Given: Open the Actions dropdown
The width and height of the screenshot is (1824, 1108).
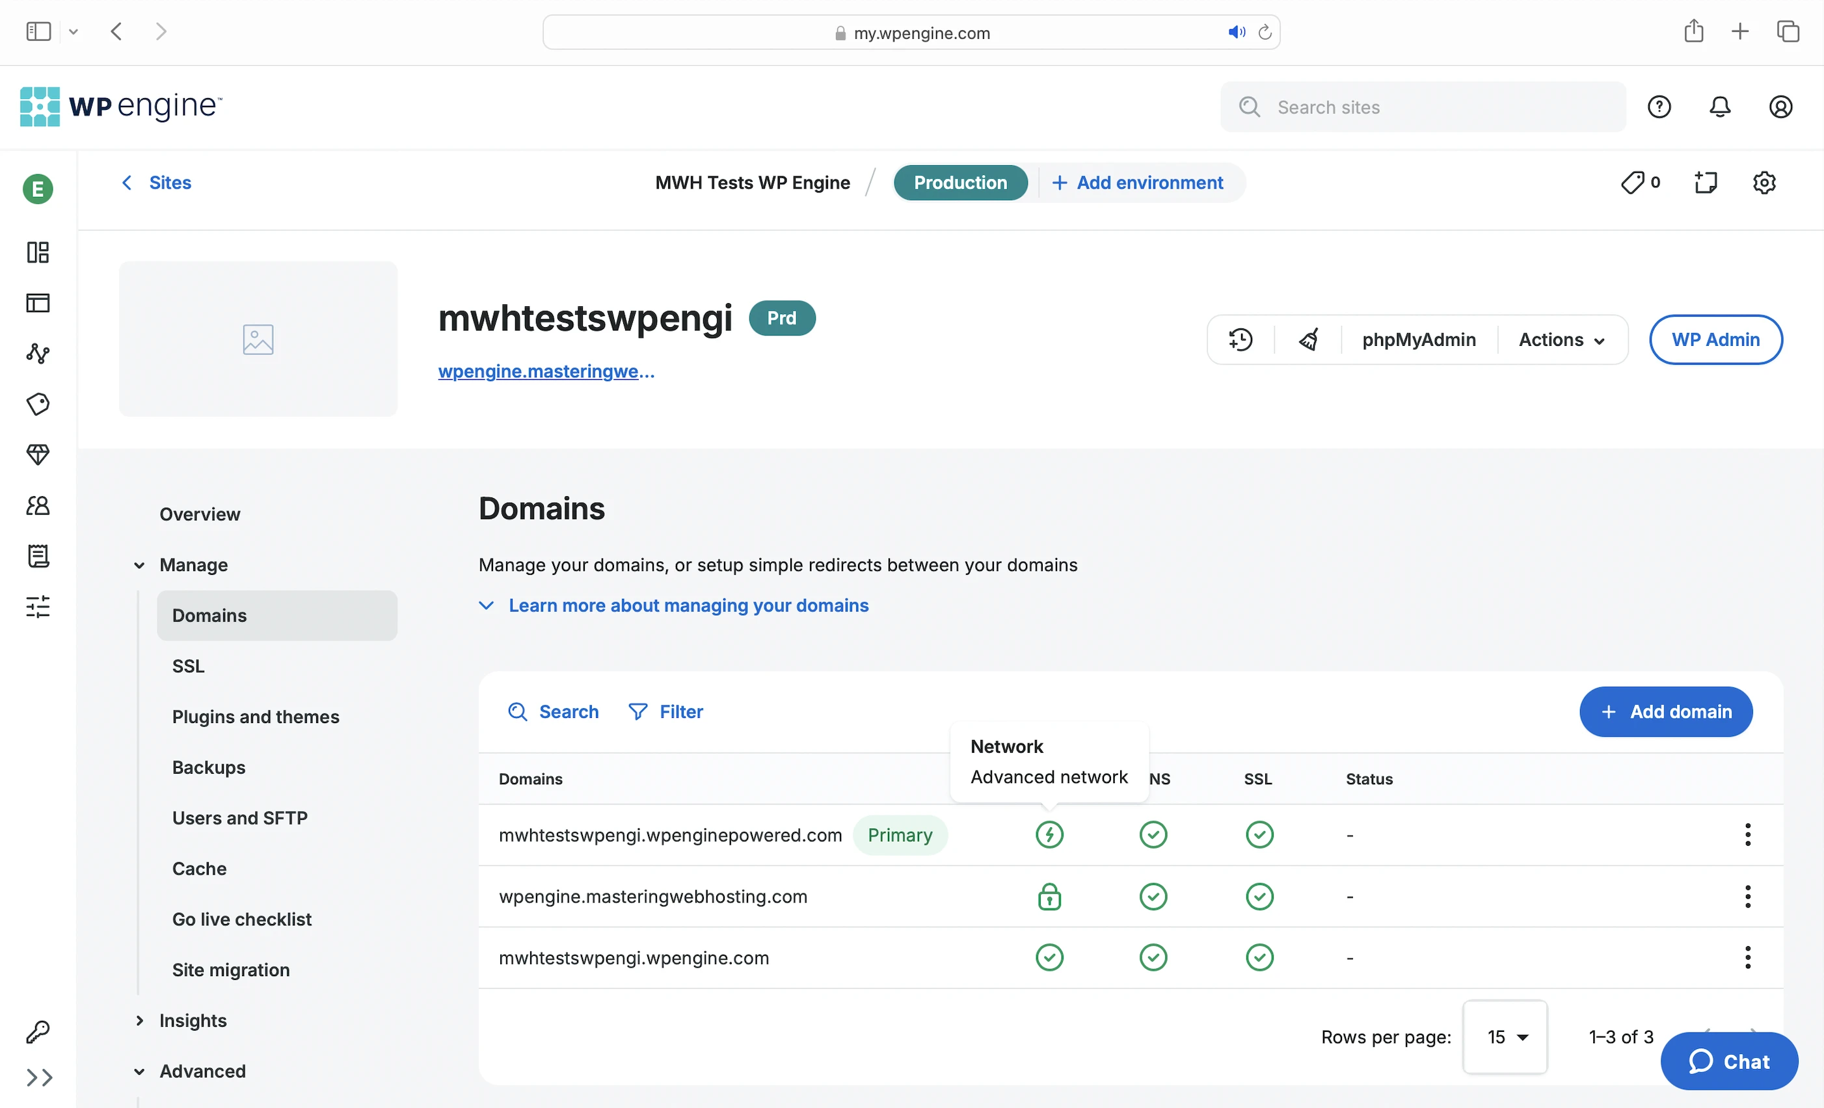Looking at the screenshot, I should [1561, 339].
